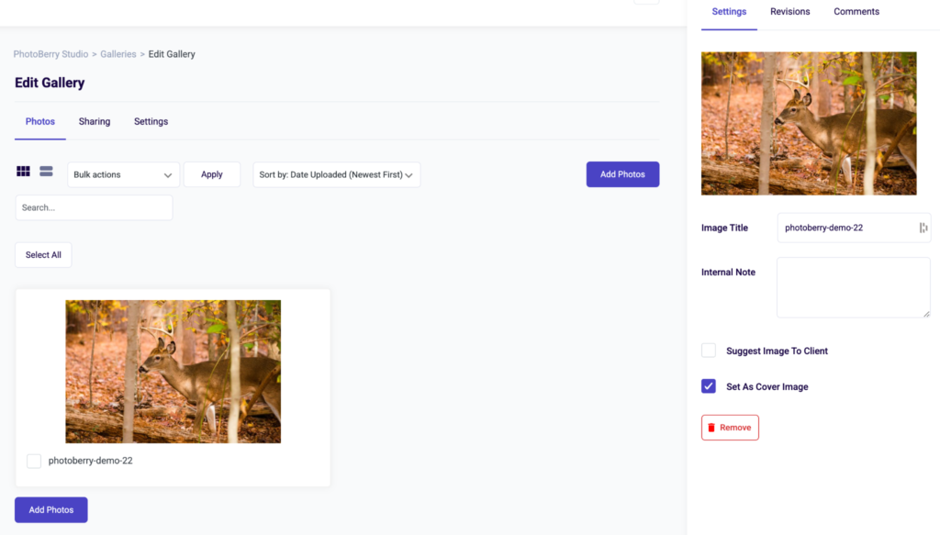
Task: Tick the photoberry-demo-22 photo checkbox
Action: [x=34, y=461]
